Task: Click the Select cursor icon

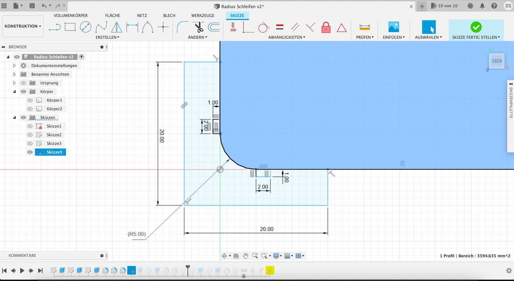Action: click(428, 27)
